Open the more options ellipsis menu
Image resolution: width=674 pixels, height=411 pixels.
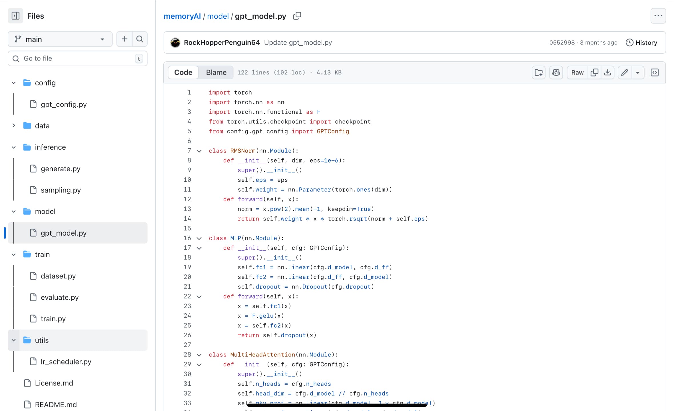658,16
